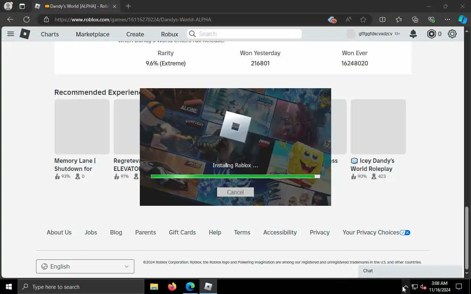Click the Windows taskbar search box
Screen dimensions: 471x294
pyautogui.click(x=81, y=287)
